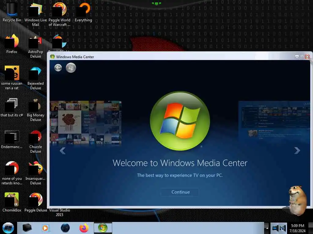Select 'some russian ran a rat' icon
313x234 pixels.
point(12,78)
